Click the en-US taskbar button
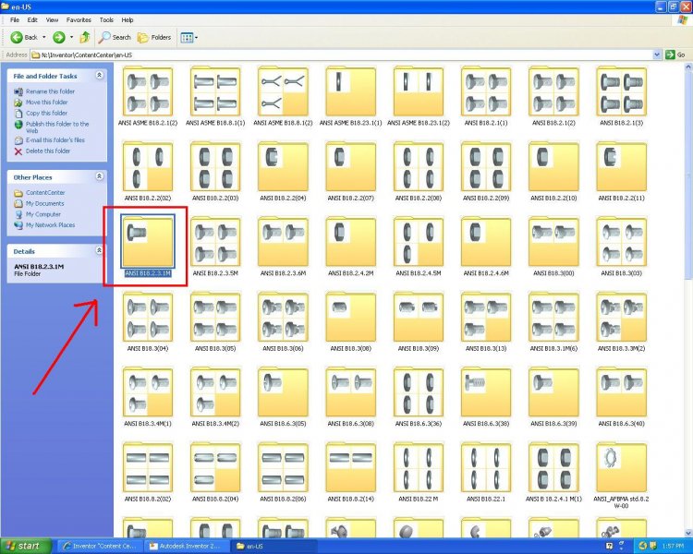 275,546
